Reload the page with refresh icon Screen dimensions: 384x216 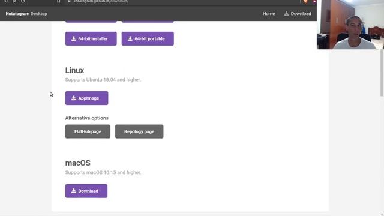[23, 1]
